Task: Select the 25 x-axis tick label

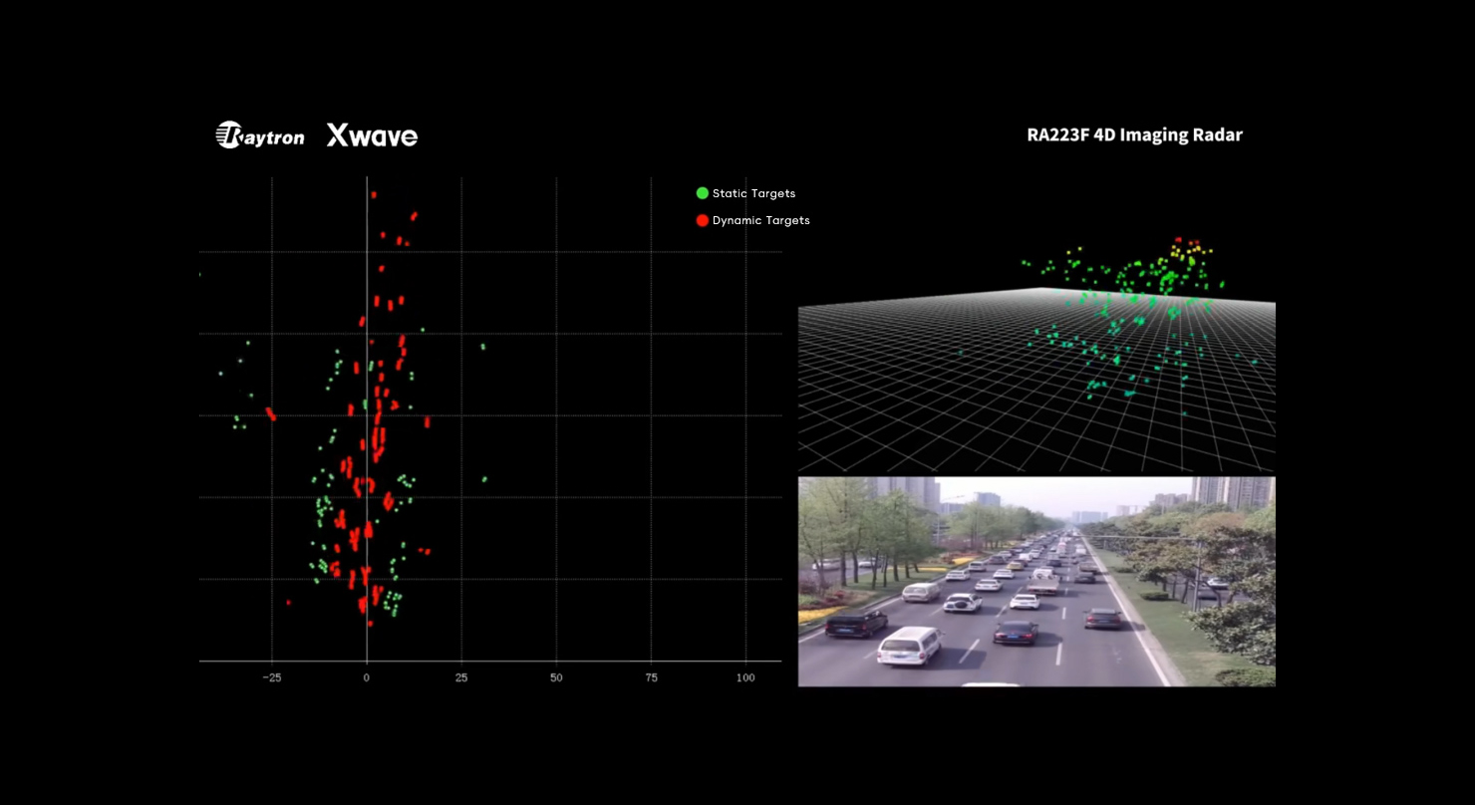Action: [x=461, y=677]
